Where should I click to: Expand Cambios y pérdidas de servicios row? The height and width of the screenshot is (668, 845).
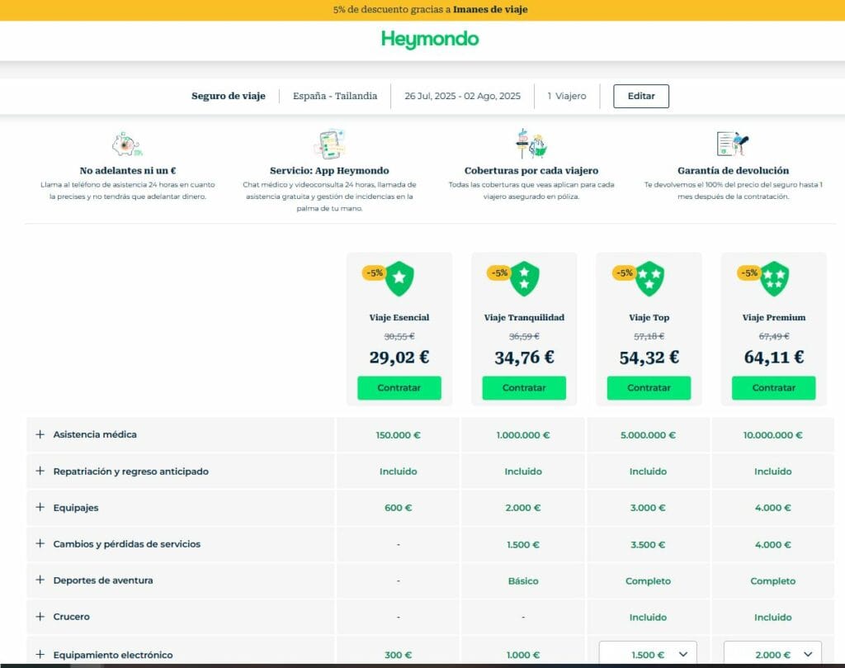click(x=40, y=543)
